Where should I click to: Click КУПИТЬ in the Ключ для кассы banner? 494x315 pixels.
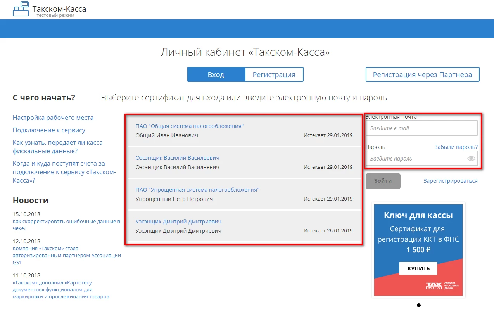[418, 268]
